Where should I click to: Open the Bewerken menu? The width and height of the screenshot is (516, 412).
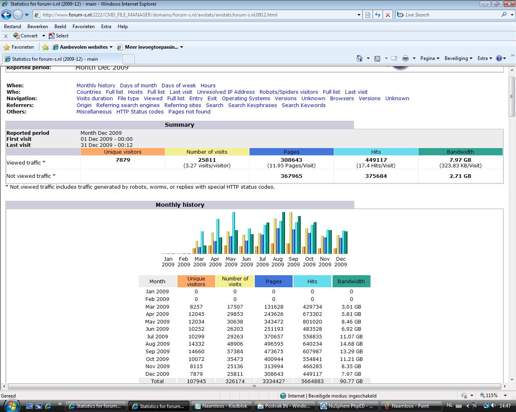coord(37,27)
